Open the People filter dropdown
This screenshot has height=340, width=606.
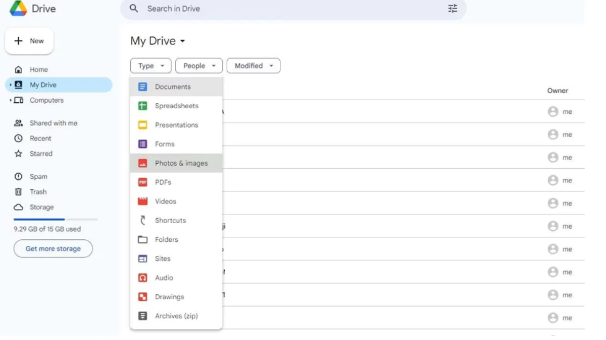coord(199,66)
